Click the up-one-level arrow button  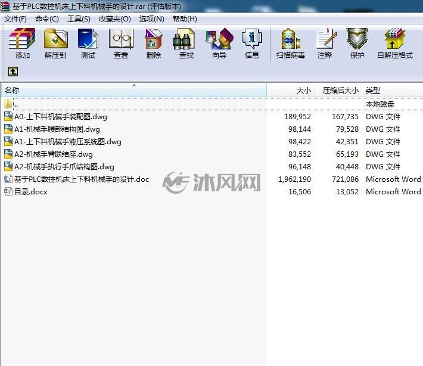[13, 72]
